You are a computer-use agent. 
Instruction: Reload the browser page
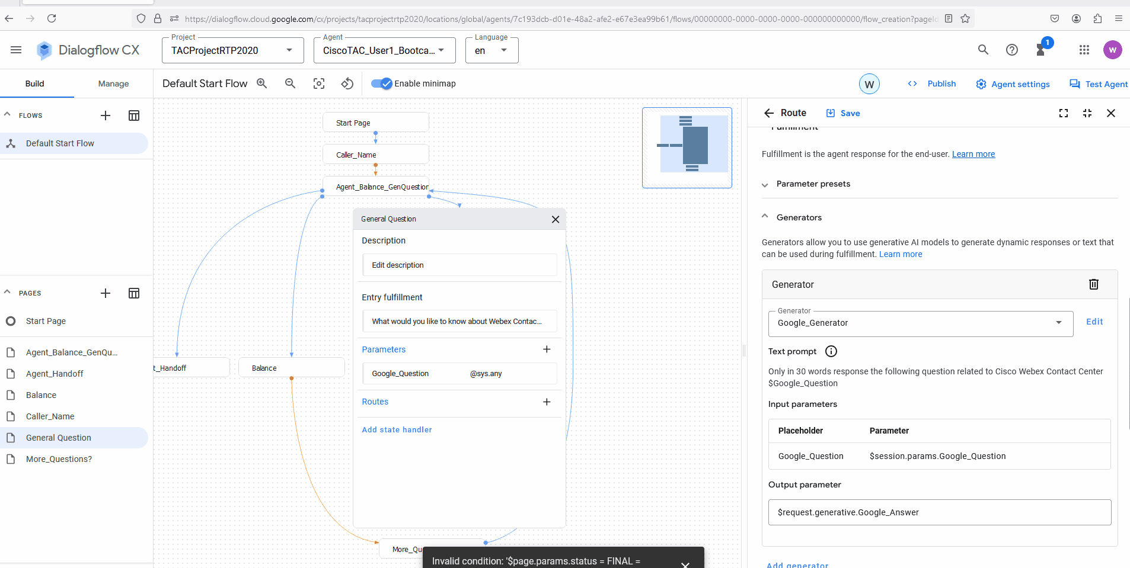pyautogui.click(x=52, y=18)
